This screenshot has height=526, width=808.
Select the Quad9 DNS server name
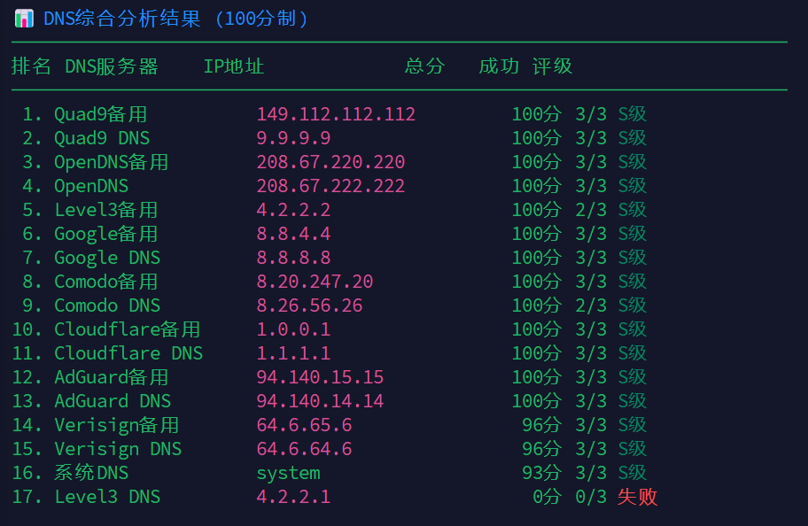tap(102, 138)
